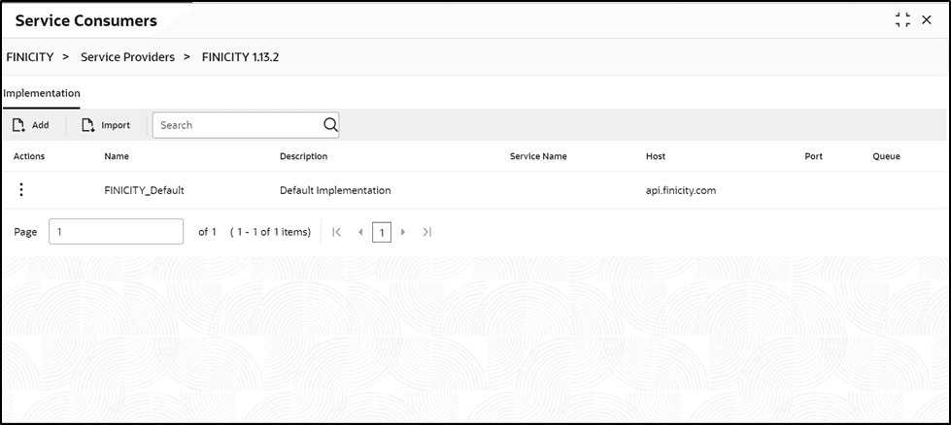Select FINICITY 1.13.2 breadcrumb
Image resolution: width=951 pixels, height=425 pixels.
241,57
